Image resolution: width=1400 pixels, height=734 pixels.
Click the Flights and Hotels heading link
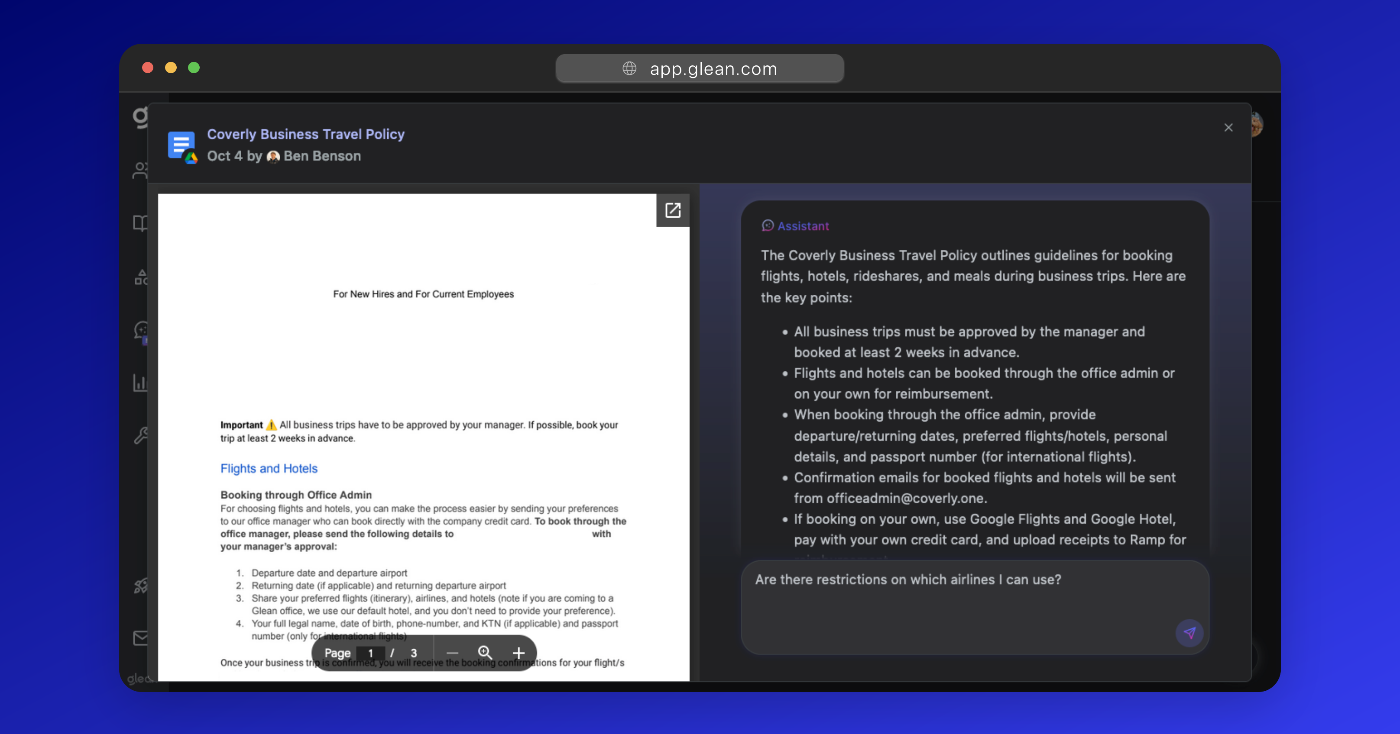[x=269, y=469]
